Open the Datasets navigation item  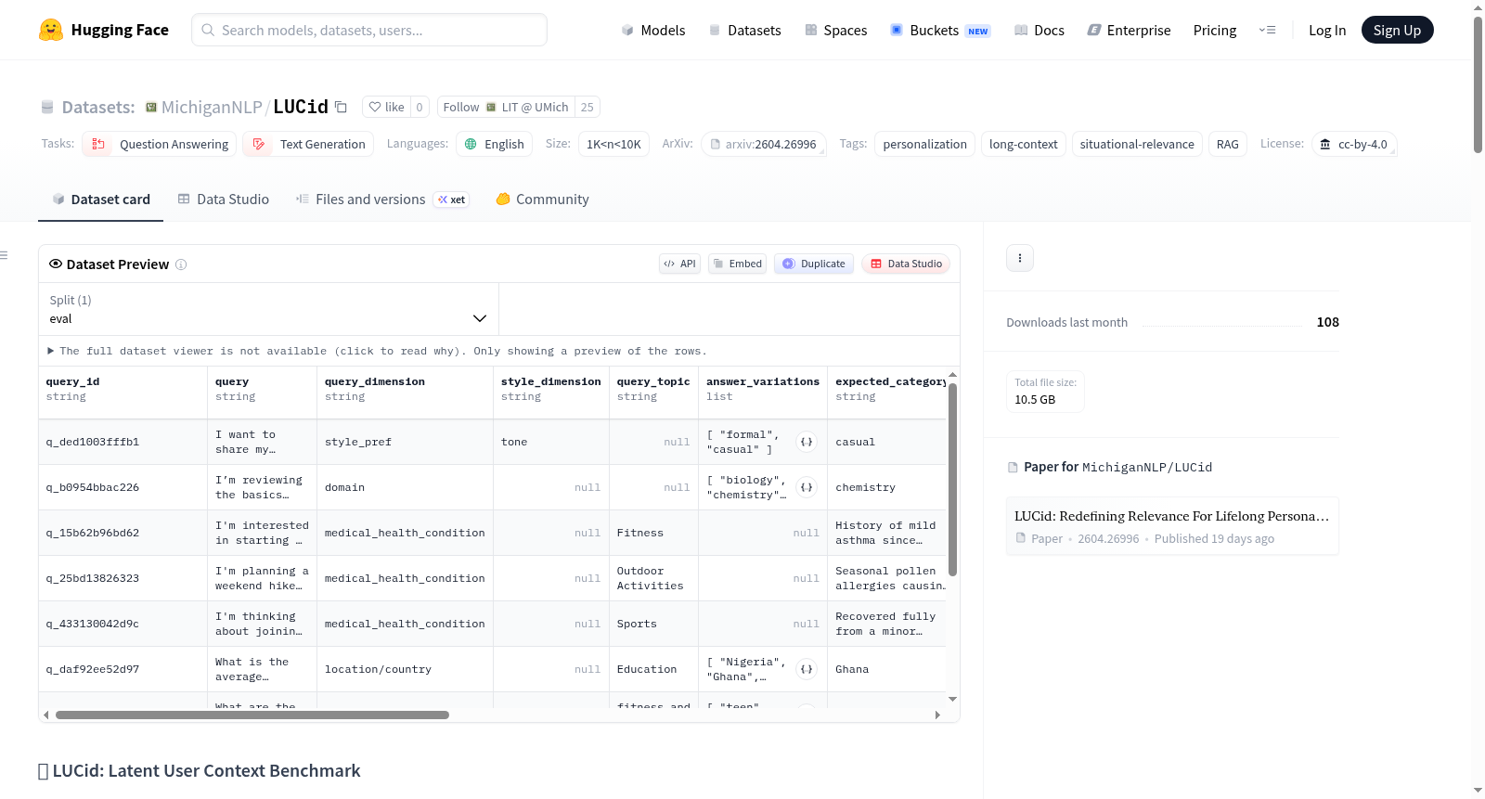click(x=744, y=30)
